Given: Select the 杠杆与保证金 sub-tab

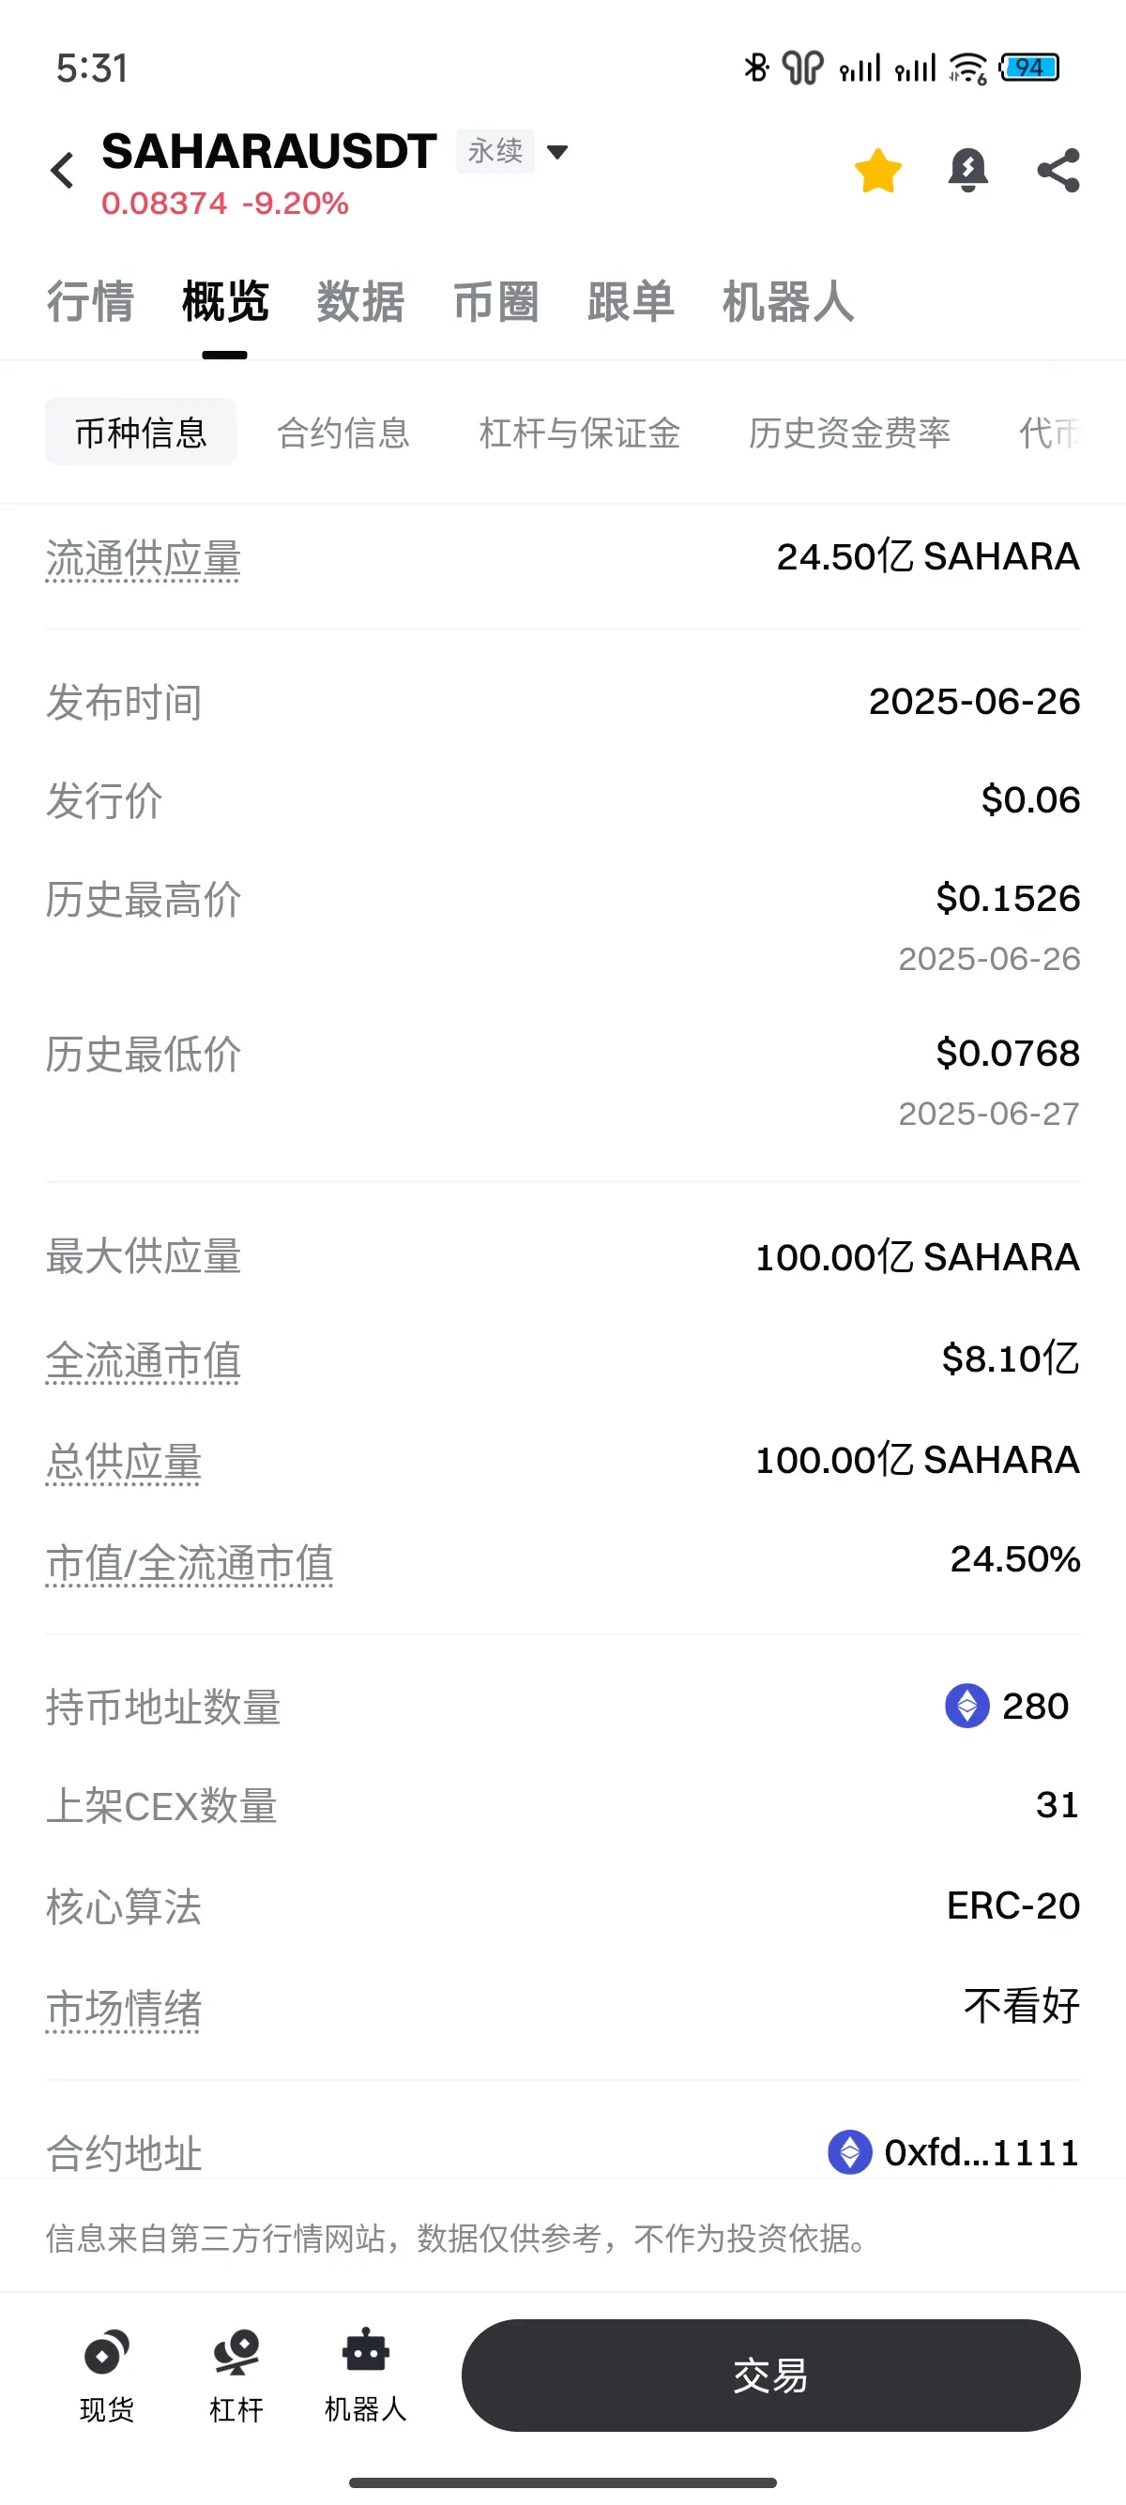Looking at the screenshot, I should tap(580, 433).
